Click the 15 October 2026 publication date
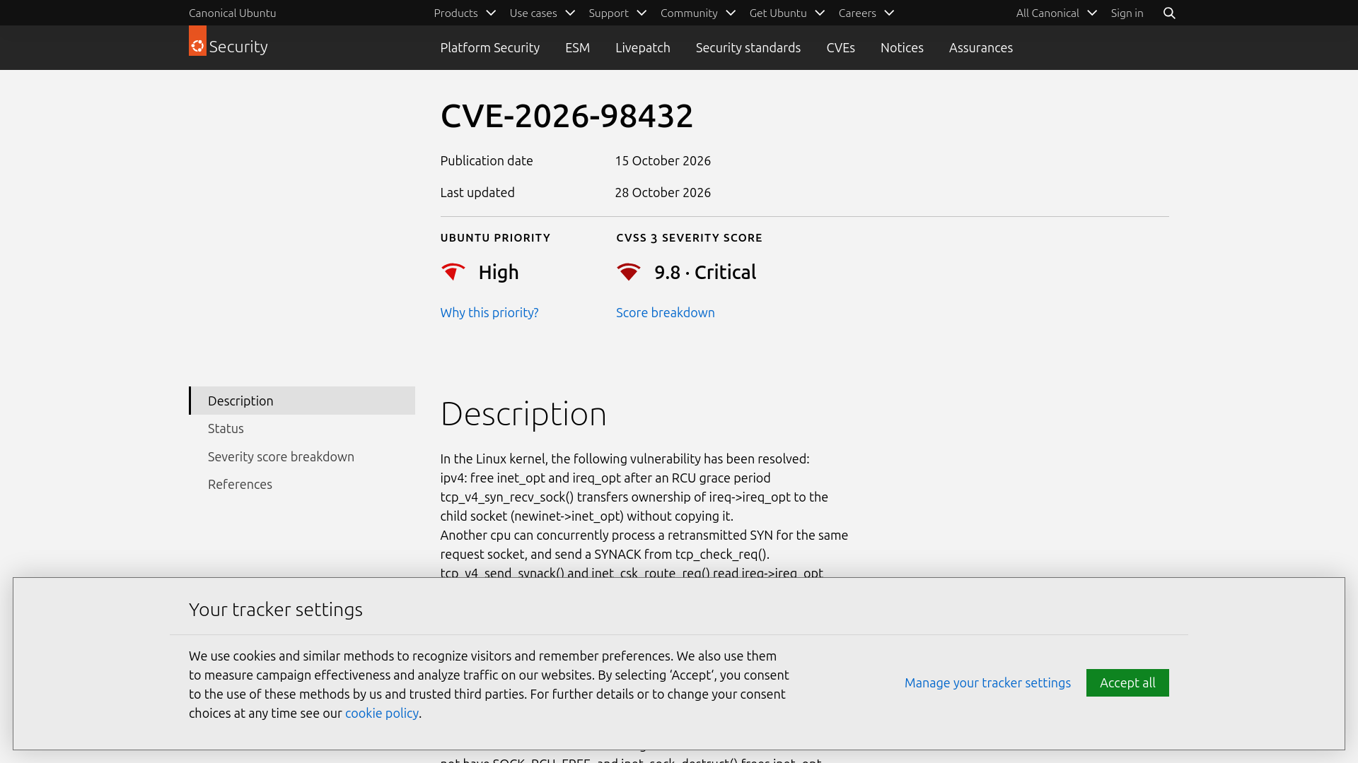The height and width of the screenshot is (763, 1358). pyautogui.click(x=663, y=160)
